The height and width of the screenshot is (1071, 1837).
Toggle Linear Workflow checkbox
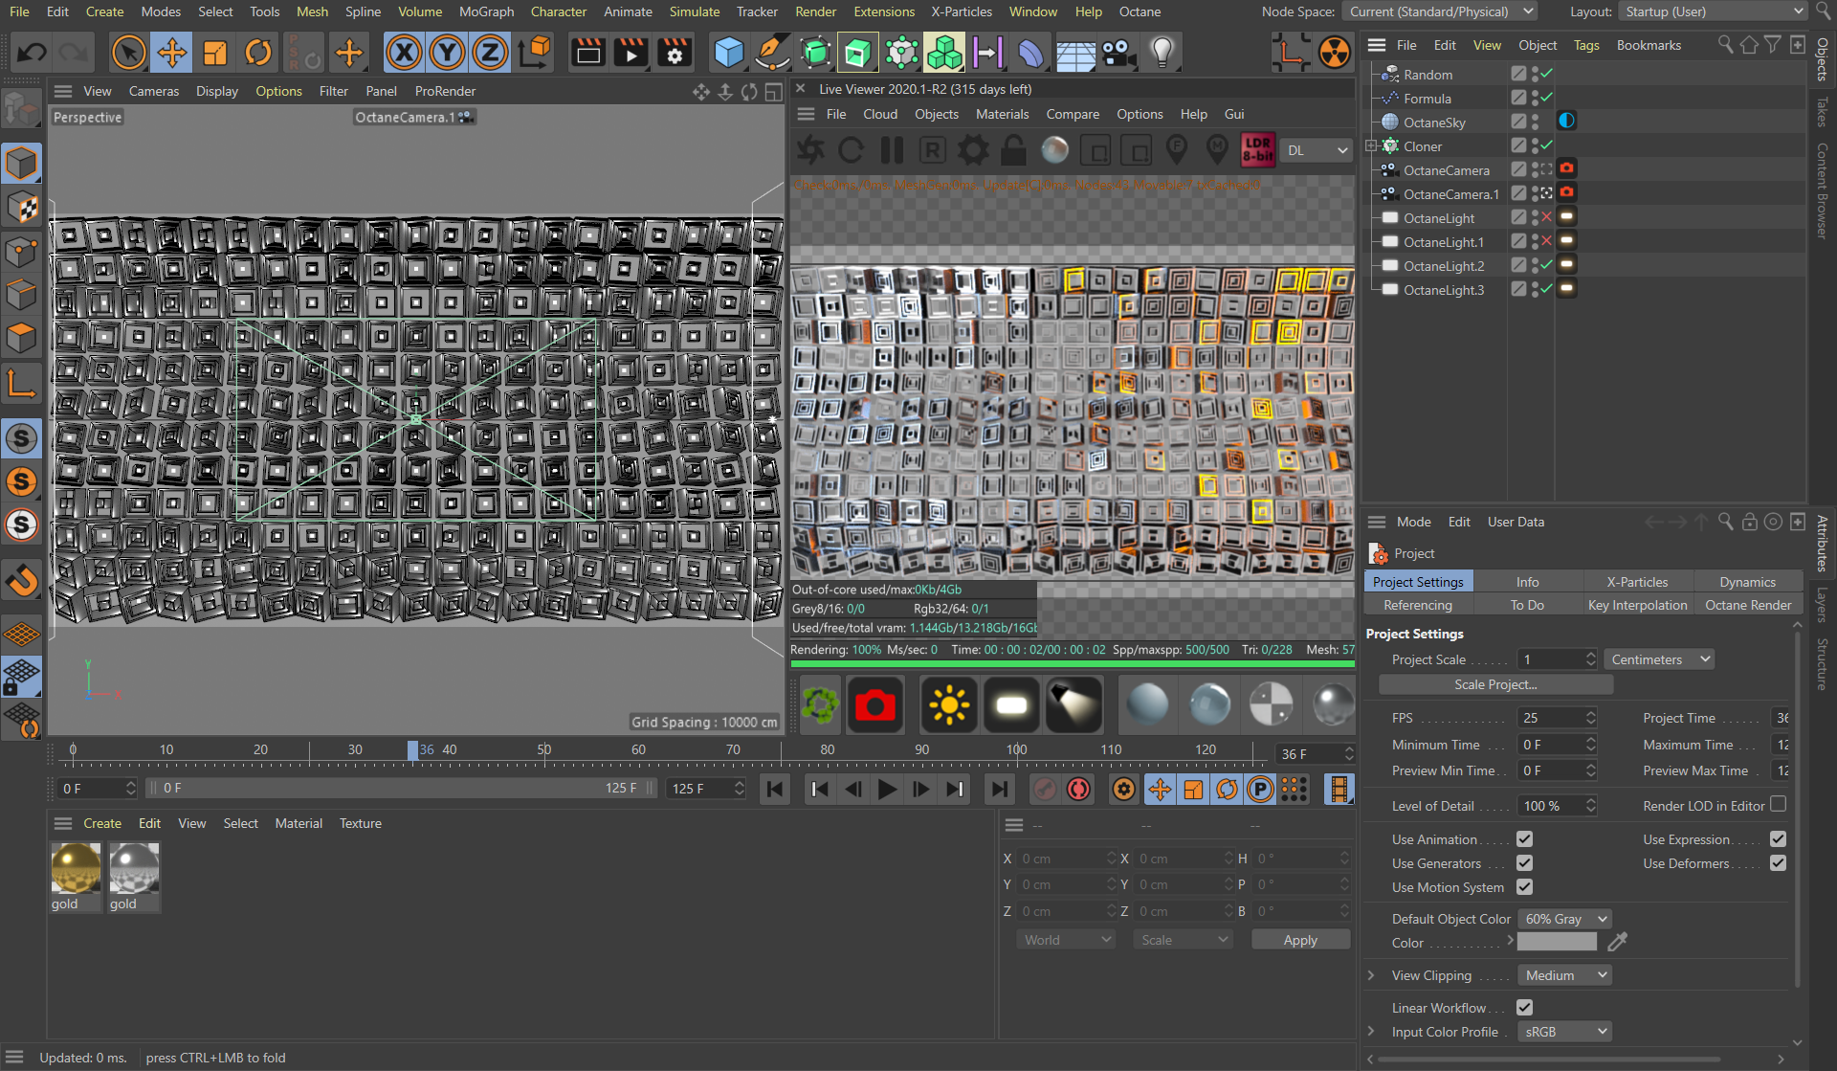(x=1524, y=1008)
